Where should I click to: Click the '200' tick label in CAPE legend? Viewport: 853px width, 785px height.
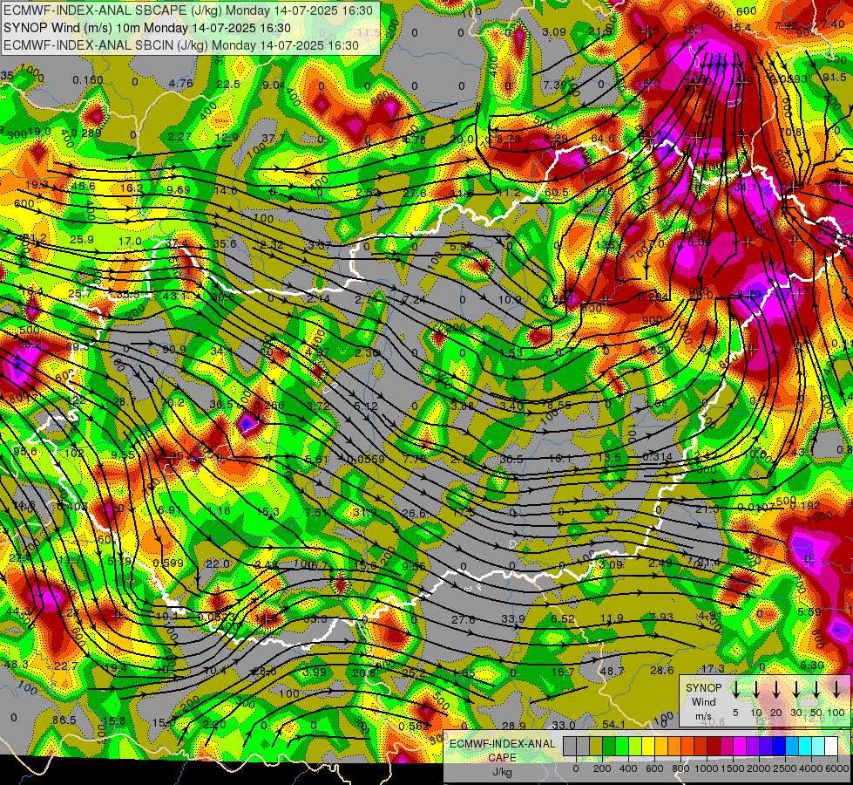pos(602,768)
